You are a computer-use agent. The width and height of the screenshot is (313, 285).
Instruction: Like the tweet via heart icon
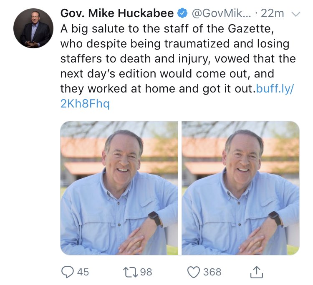point(193,272)
